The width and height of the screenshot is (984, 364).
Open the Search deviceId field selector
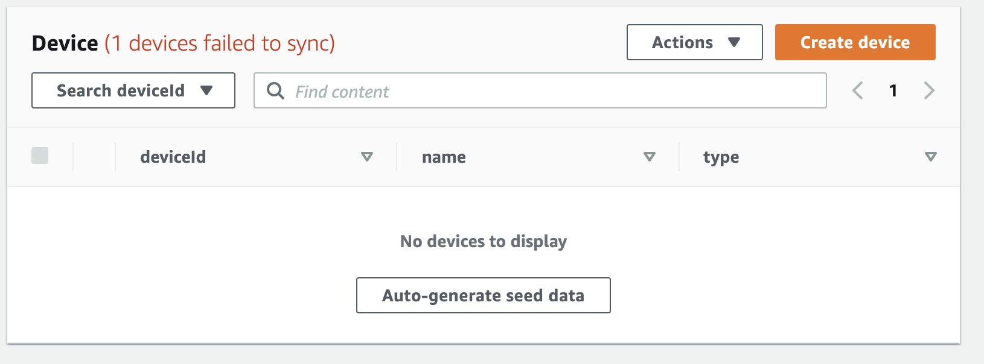click(133, 90)
